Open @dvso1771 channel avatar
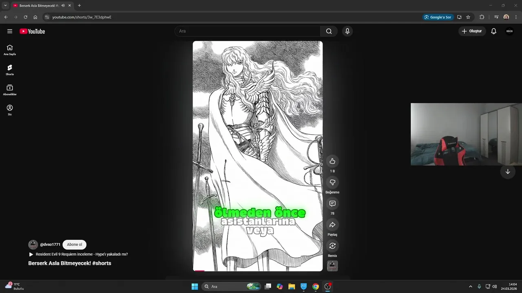This screenshot has width=522, height=293. pos(33,245)
